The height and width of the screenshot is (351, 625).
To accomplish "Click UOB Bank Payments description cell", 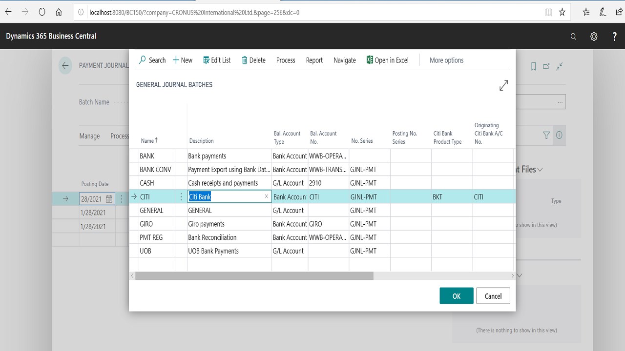I will point(229,251).
